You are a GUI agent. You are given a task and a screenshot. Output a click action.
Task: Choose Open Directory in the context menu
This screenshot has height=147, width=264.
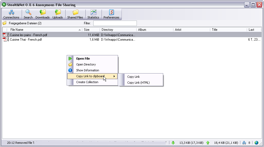pos(92,64)
